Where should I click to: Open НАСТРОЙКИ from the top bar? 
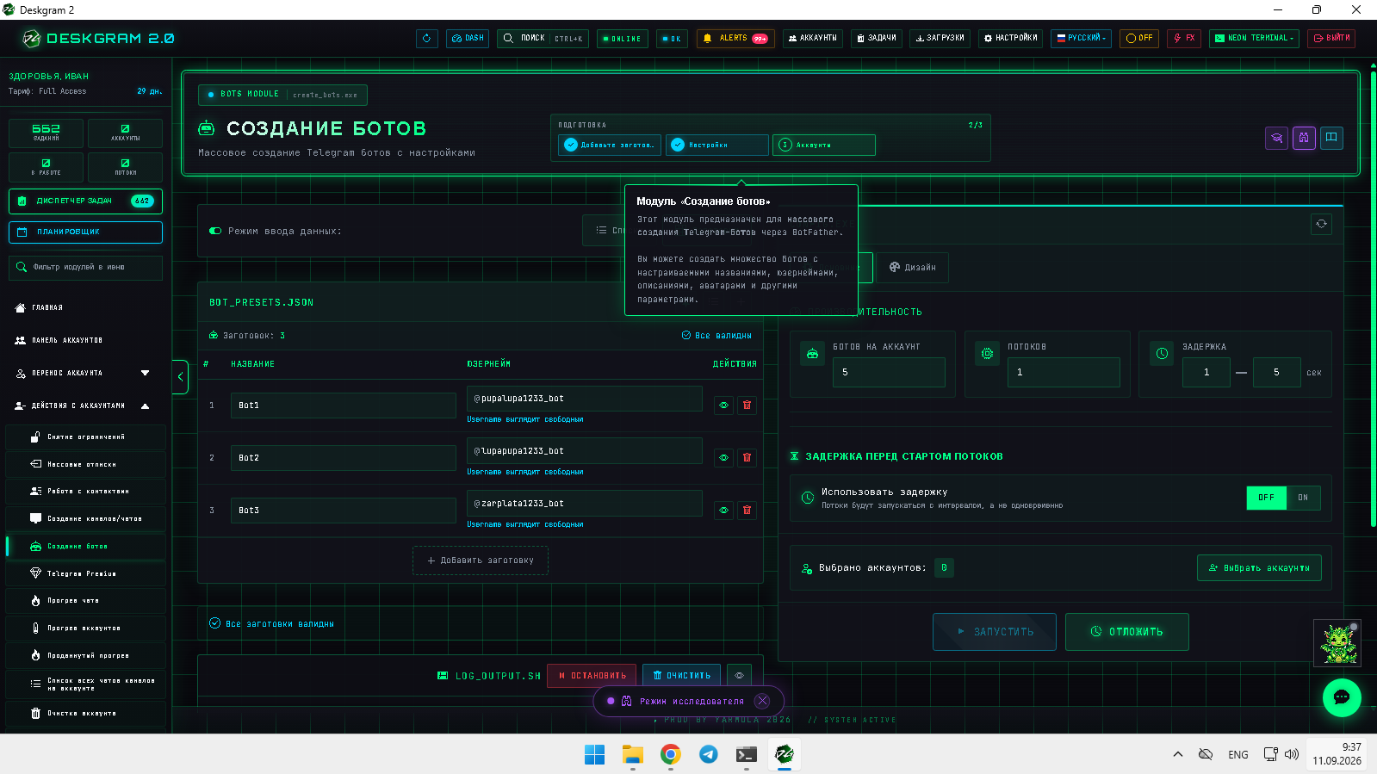[1011, 39]
